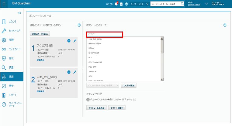Open the notifications bell
Image resolution: width=232 pixels, height=126 pixels.
point(116,4)
